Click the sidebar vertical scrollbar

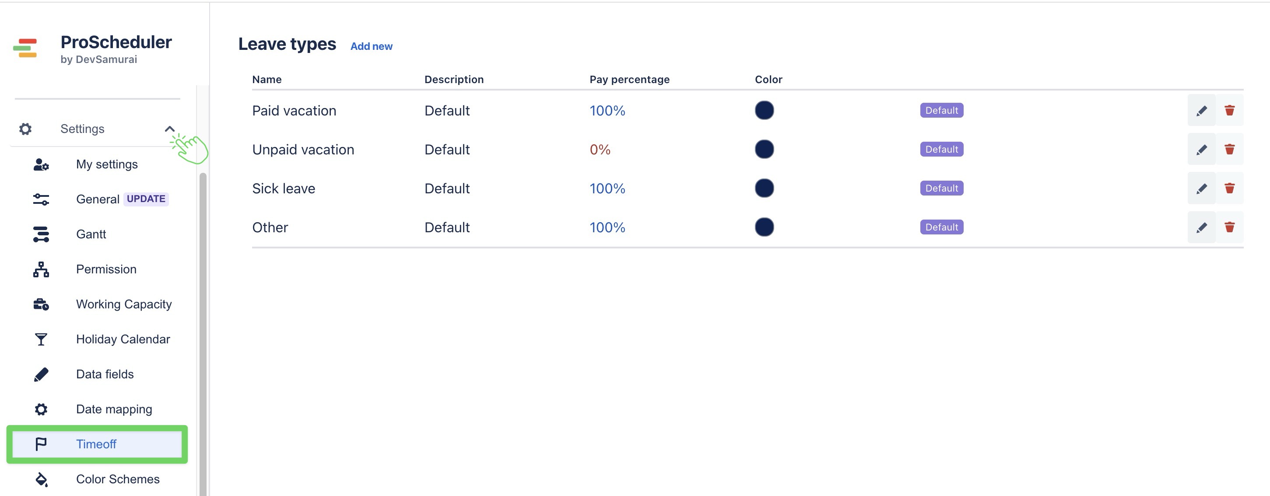[x=203, y=335]
